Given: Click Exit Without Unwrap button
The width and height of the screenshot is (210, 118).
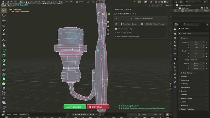Looking at the screenshot, I should pos(155,24).
